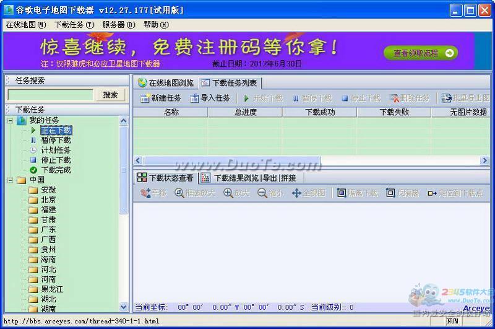
Task: Select 下载完成 in the task tree
Action: tap(56, 170)
